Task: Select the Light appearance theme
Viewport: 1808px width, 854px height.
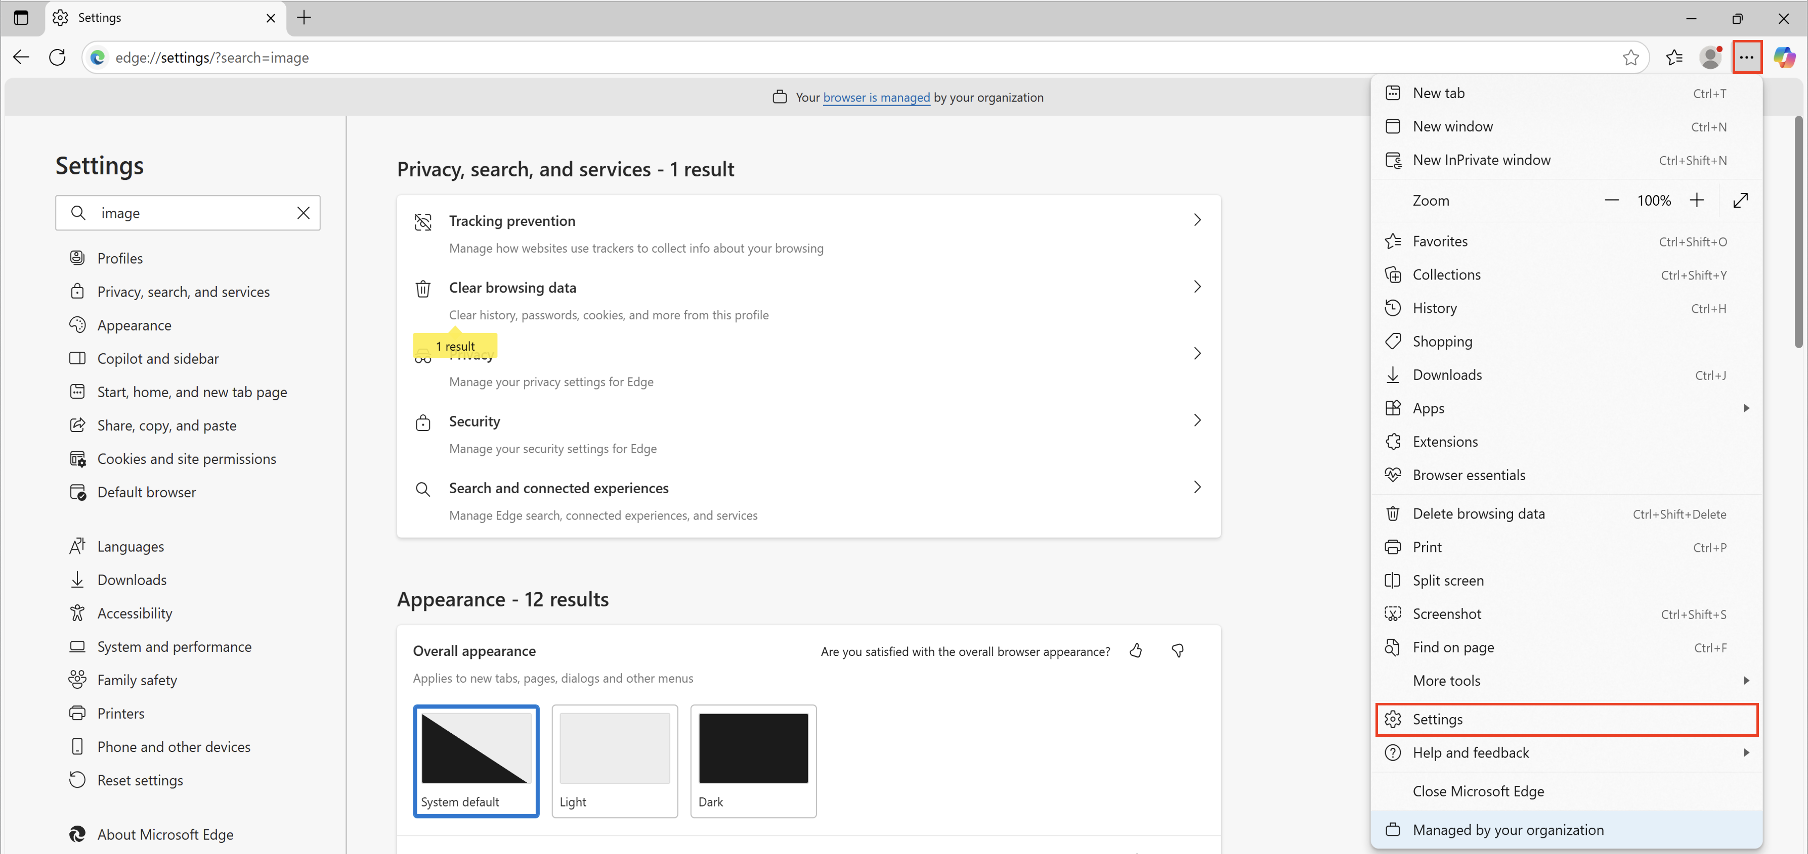Action: [615, 761]
